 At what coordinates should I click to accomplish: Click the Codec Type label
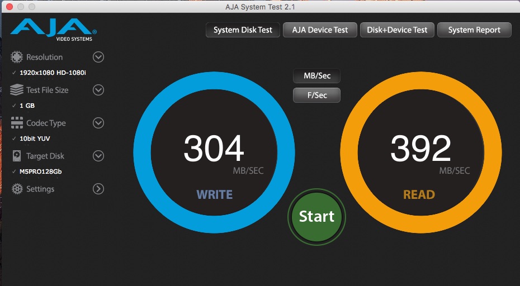point(46,123)
